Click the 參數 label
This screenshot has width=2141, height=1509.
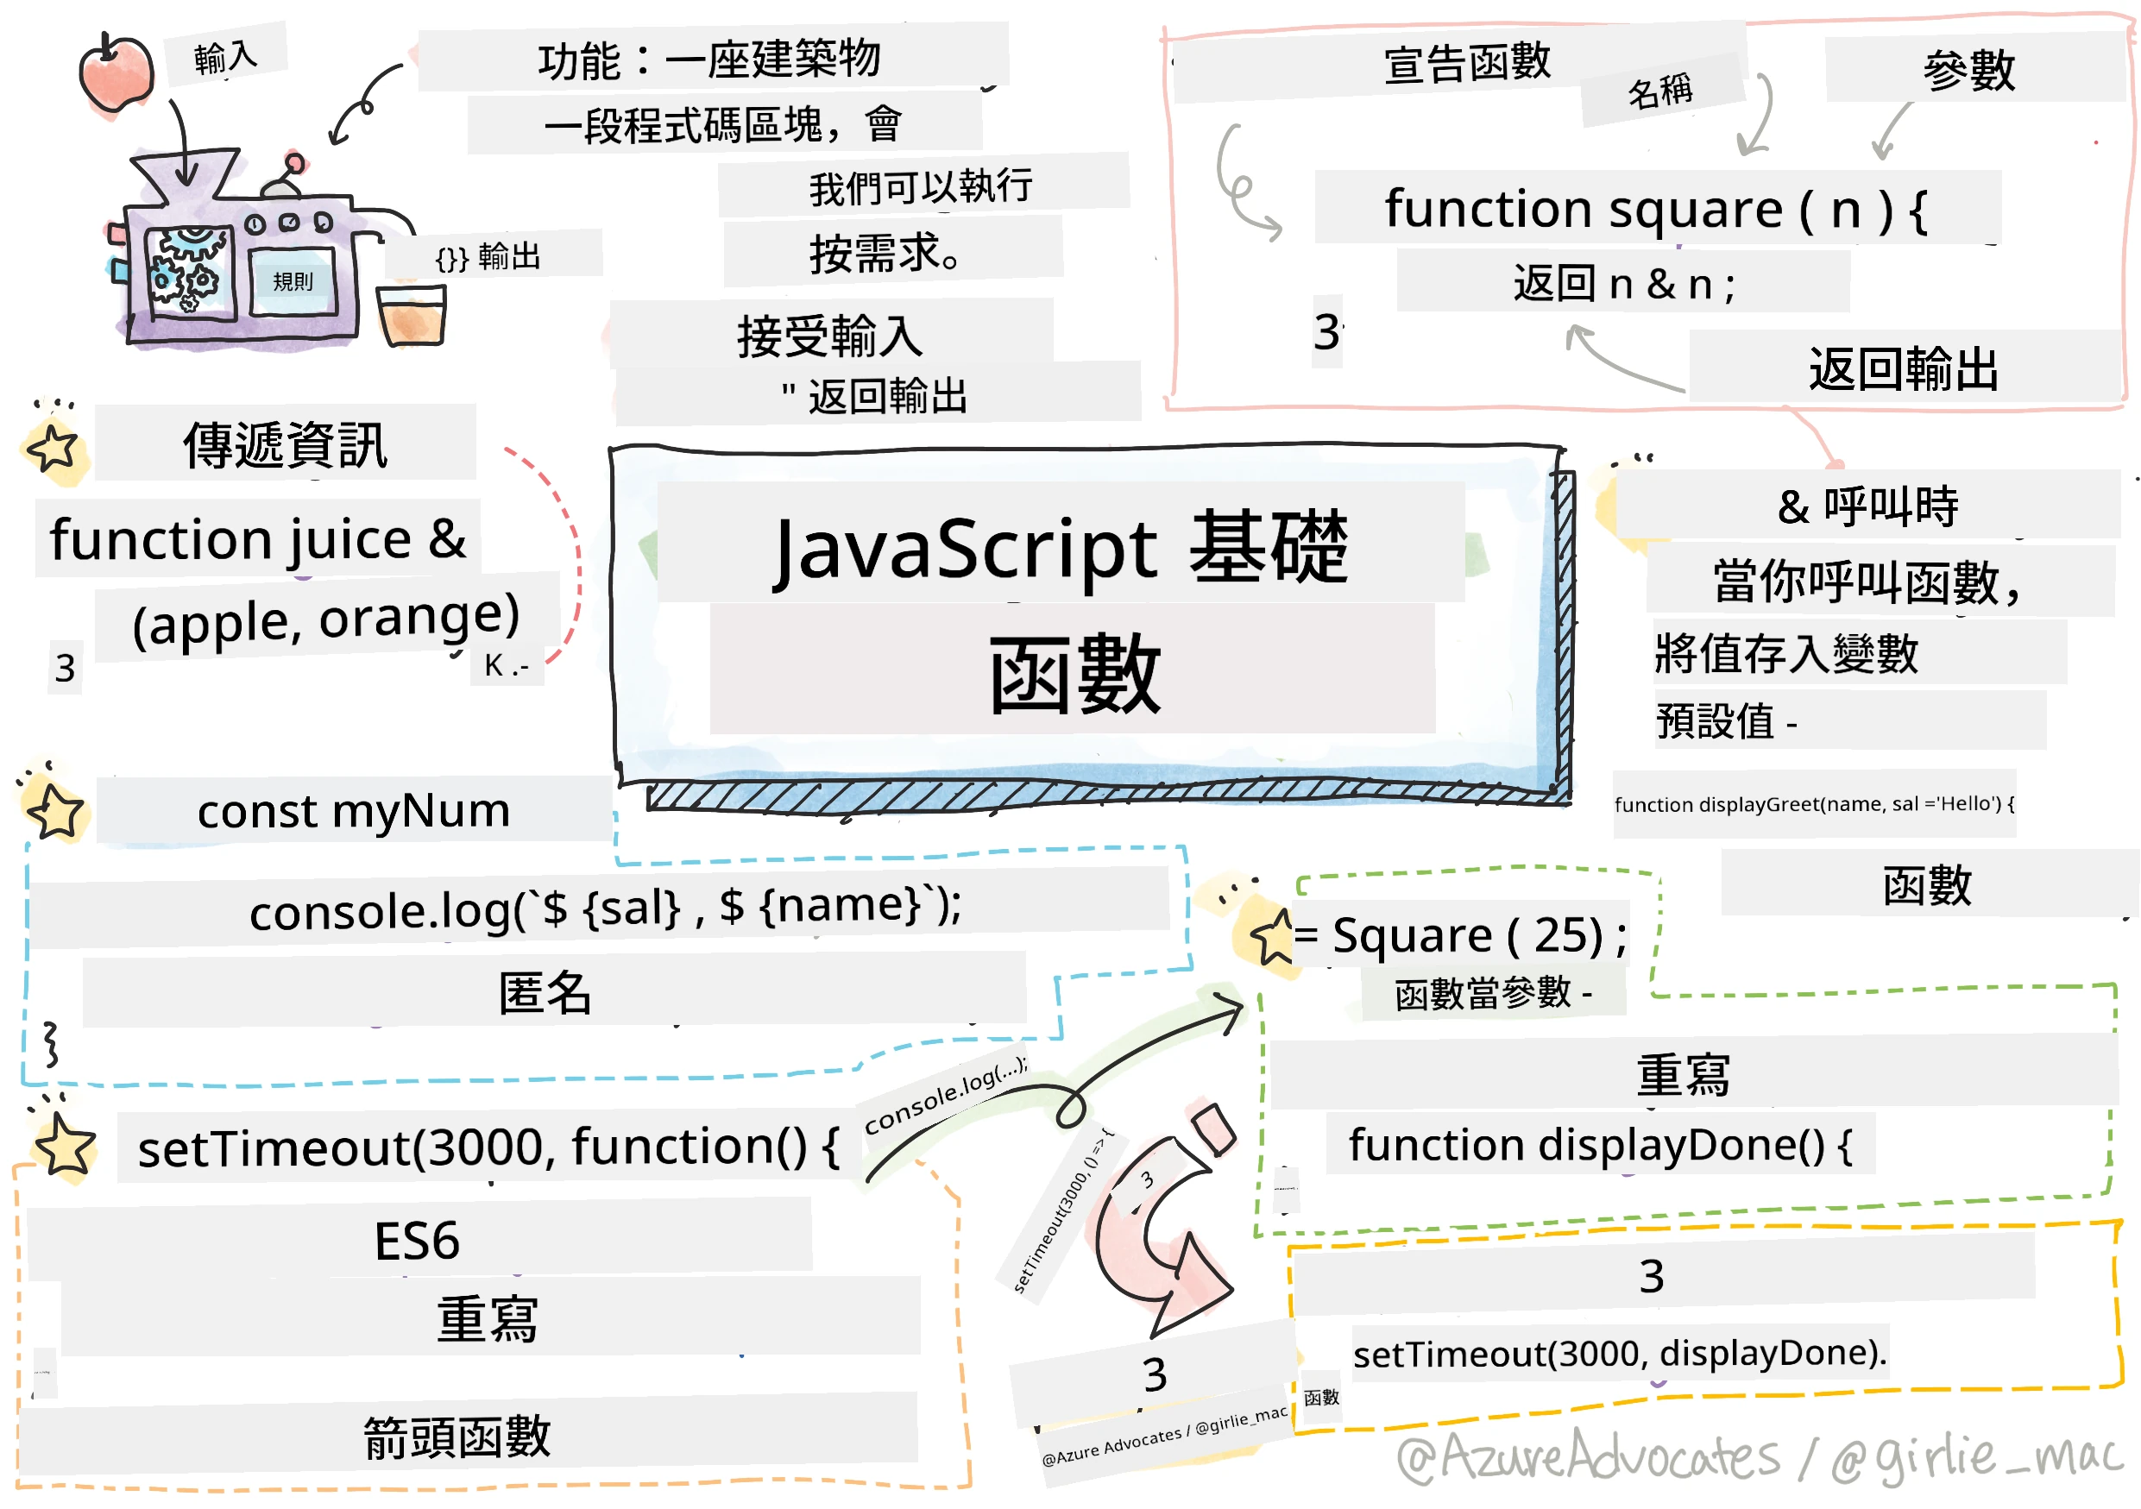click(1969, 70)
